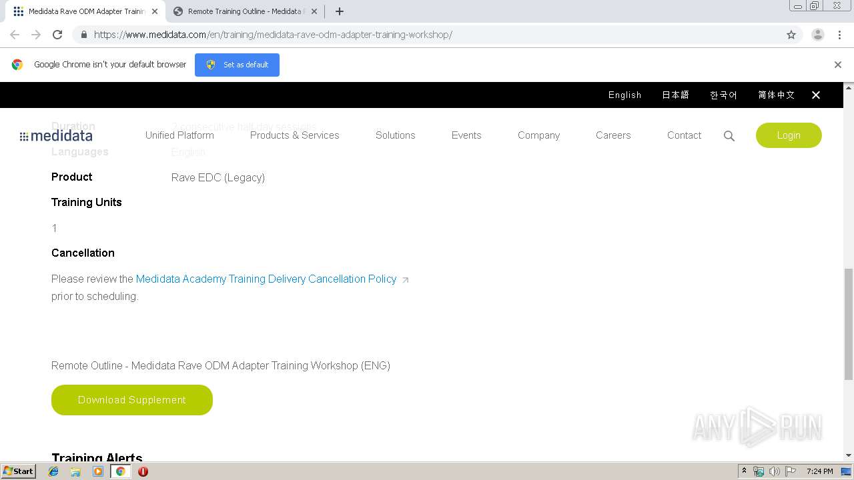The width and height of the screenshot is (854, 480).
Task: Select the Medidata Rave ODM Adapter Training tab
Action: [x=85, y=11]
